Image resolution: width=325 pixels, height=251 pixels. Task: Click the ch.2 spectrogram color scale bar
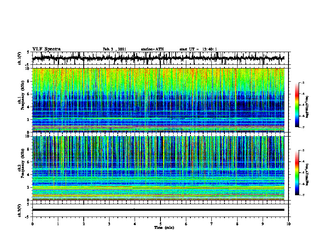coord(297,173)
